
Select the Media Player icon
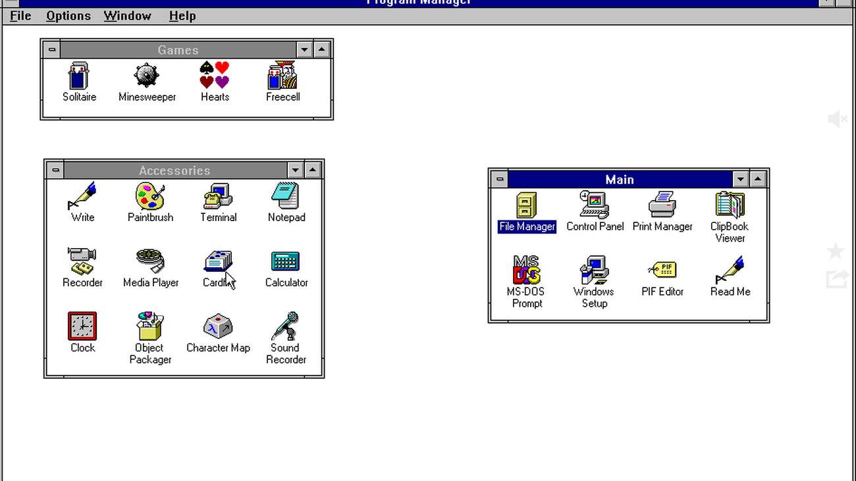150,262
